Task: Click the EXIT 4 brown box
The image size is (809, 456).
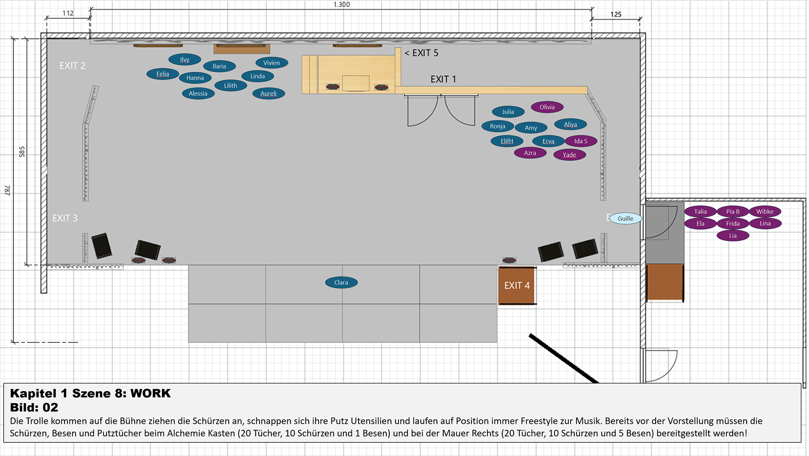Action: point(517,286)
